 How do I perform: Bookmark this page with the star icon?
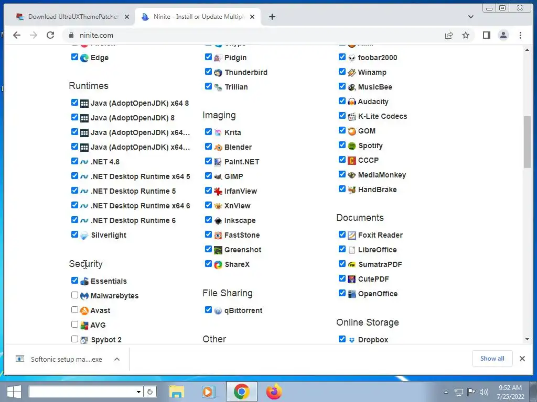(466, 35)
